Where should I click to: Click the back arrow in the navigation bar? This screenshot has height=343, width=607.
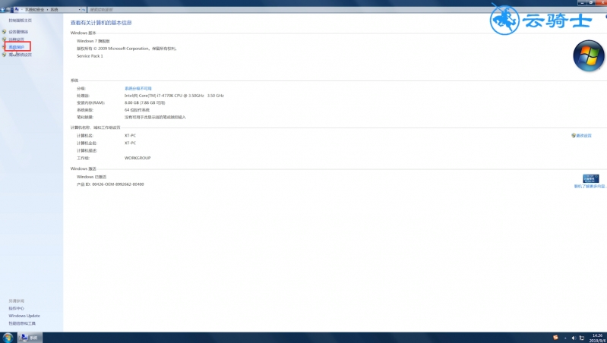pyautogui.click(x=3, y=9)
